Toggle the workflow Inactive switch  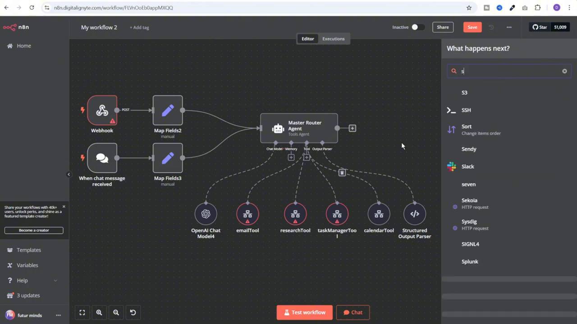click(x=417, y=27)
